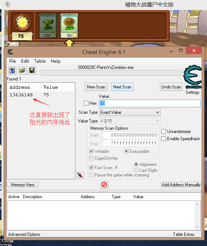Screen dimensions: 207x246
Task: Click the open folder toolbar icon
Action: coord(22,70)
